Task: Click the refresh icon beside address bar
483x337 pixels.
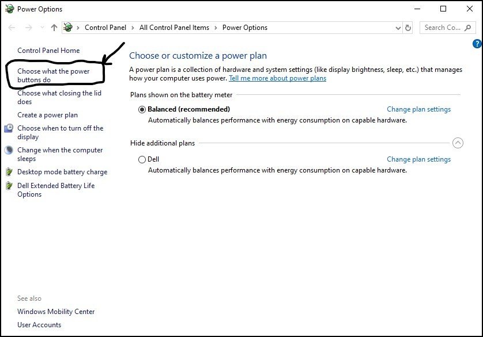Action: [408, 28]
